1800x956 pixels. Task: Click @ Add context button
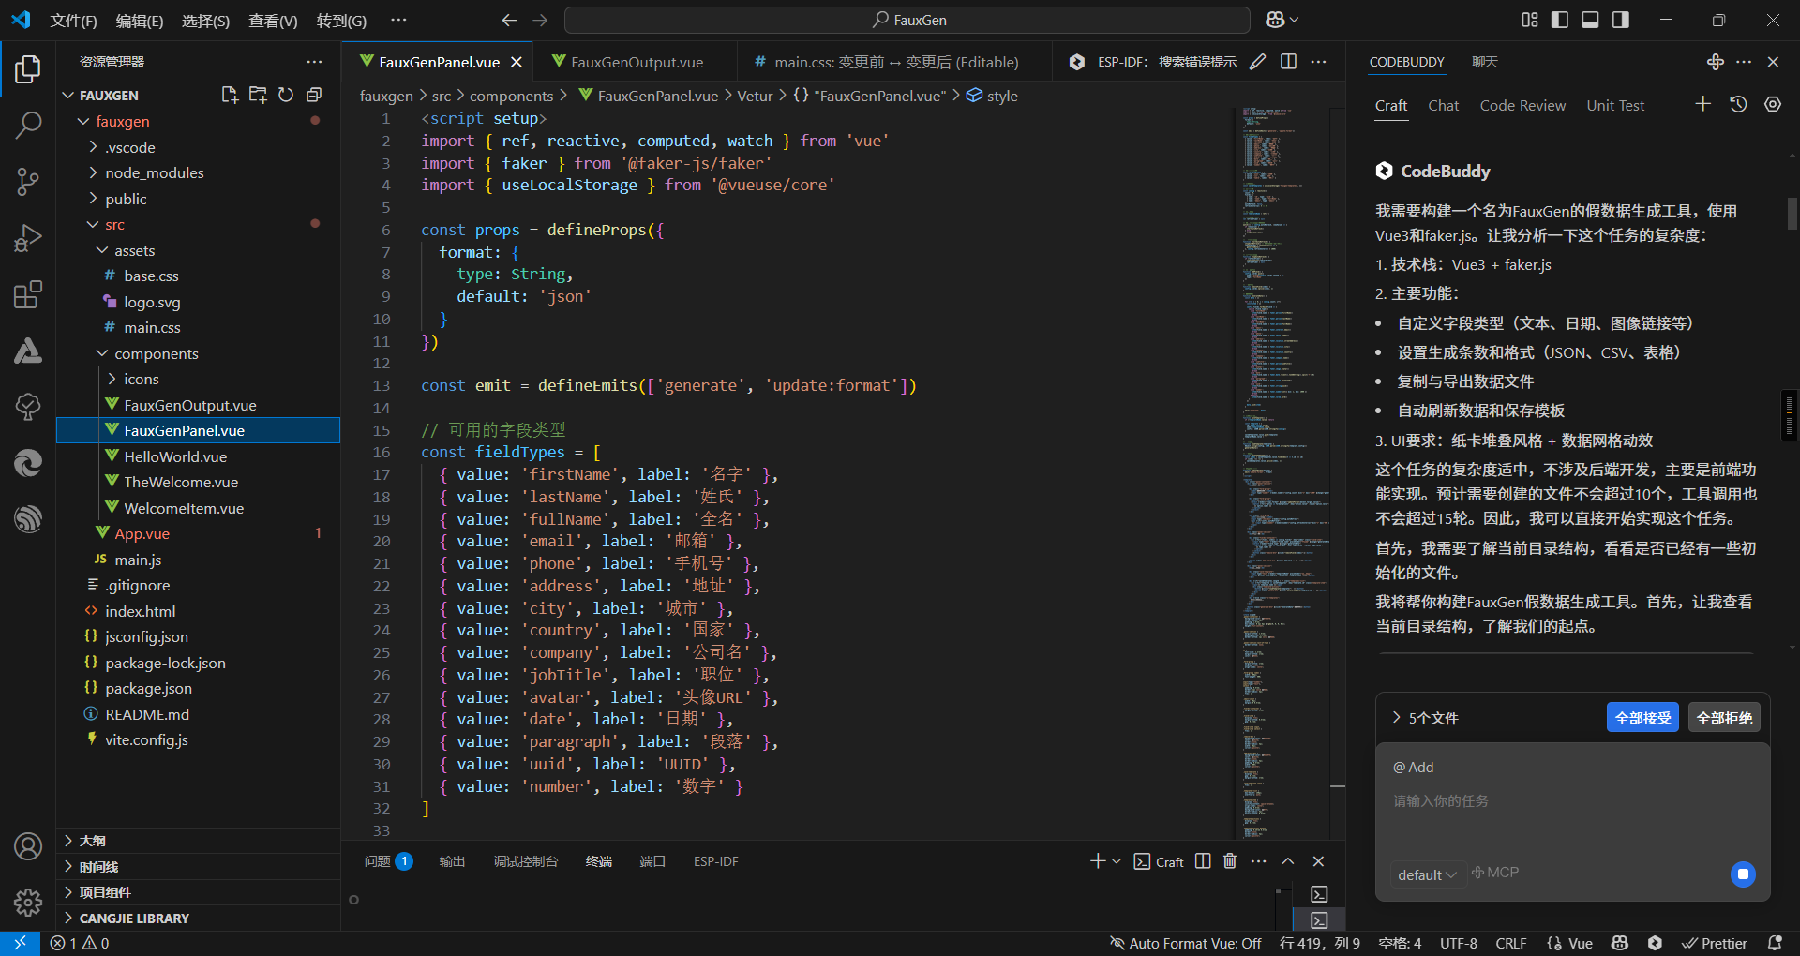pos(1413,767)
